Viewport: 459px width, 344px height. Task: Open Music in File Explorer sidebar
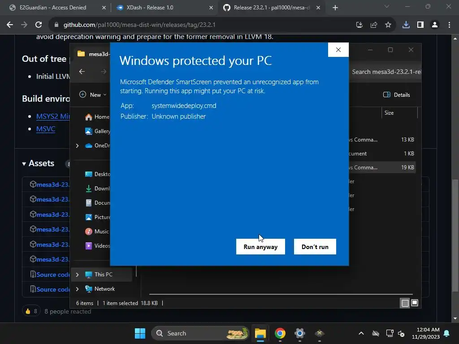97,232
